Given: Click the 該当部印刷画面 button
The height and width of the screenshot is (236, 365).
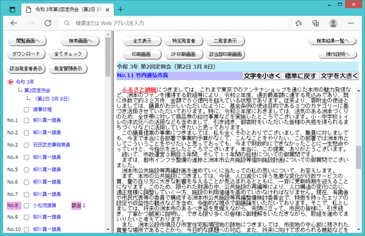Looking at the screenshot, I should coord(225,54).
